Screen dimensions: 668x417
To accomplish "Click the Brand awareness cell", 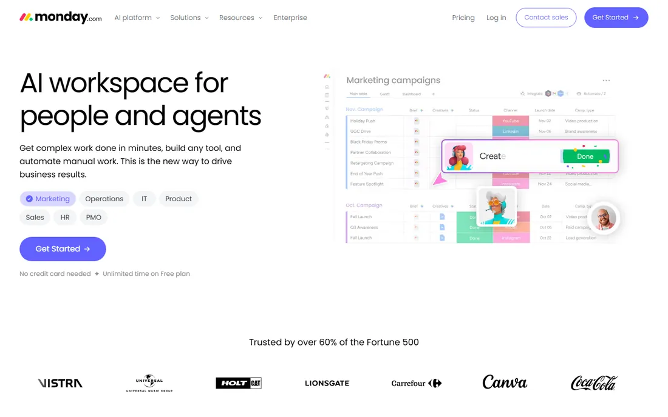I will (581, 132).
